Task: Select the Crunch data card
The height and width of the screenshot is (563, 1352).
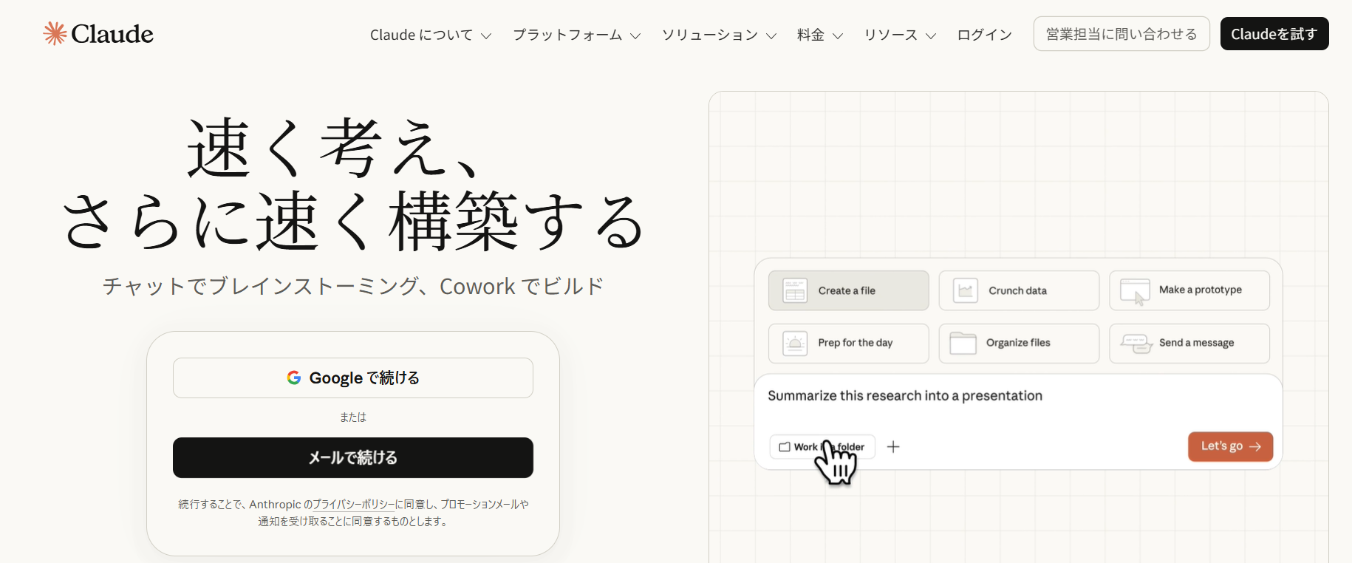Action: coord(1019,290)
